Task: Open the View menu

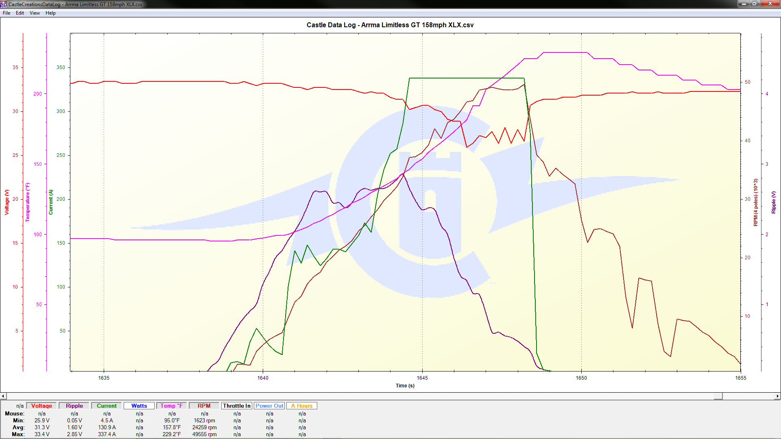Action: 35,13
